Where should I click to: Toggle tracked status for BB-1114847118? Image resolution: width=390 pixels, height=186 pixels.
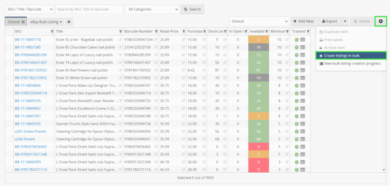[x=297, y=40]
